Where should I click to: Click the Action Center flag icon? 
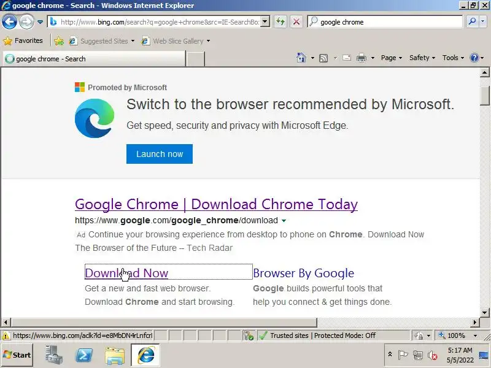click(x=403, y=355)
